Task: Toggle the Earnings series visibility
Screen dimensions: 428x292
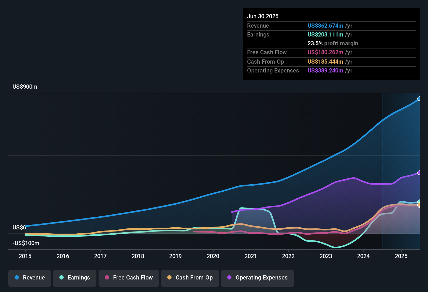Action: click(x=75, y=278)
